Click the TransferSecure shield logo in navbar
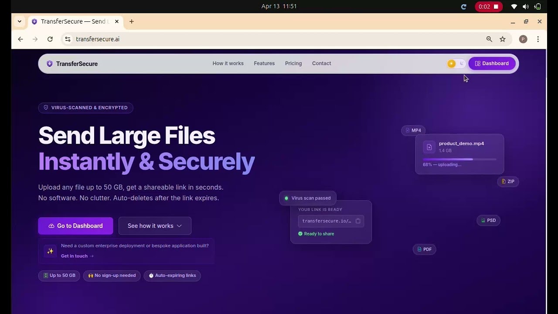Screen dimensions: 558x314 tap(49, 63)
